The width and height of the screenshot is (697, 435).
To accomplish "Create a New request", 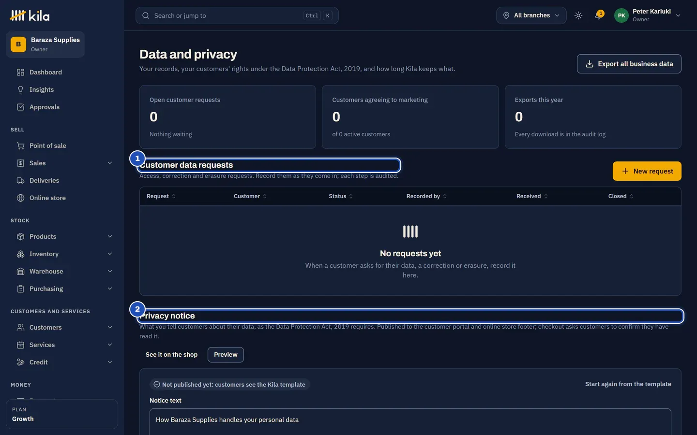I will point(647,171).
